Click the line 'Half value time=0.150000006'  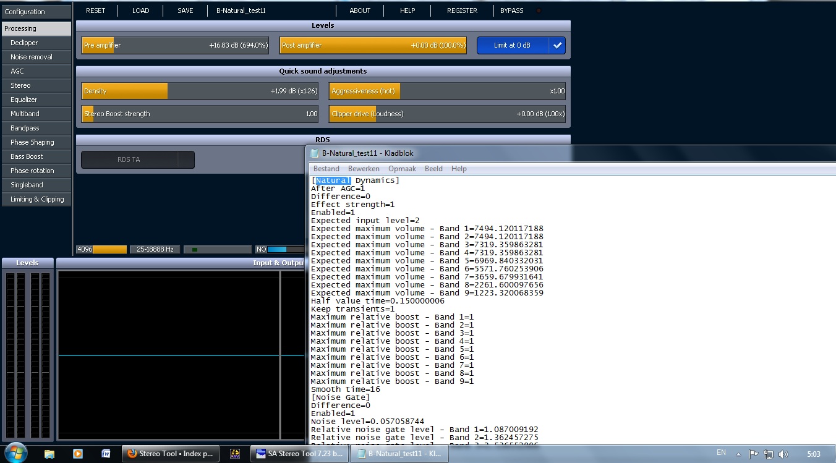point(378,301)
